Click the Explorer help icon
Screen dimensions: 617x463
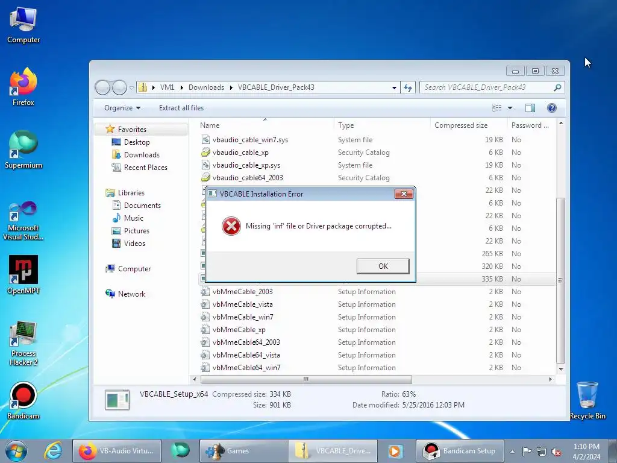[x=552, y=108]
